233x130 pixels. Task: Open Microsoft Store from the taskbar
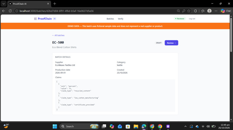tap(128, 126)
